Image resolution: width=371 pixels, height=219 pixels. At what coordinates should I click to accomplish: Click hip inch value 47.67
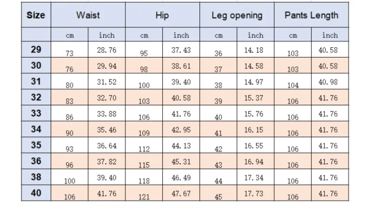point(181,193)
